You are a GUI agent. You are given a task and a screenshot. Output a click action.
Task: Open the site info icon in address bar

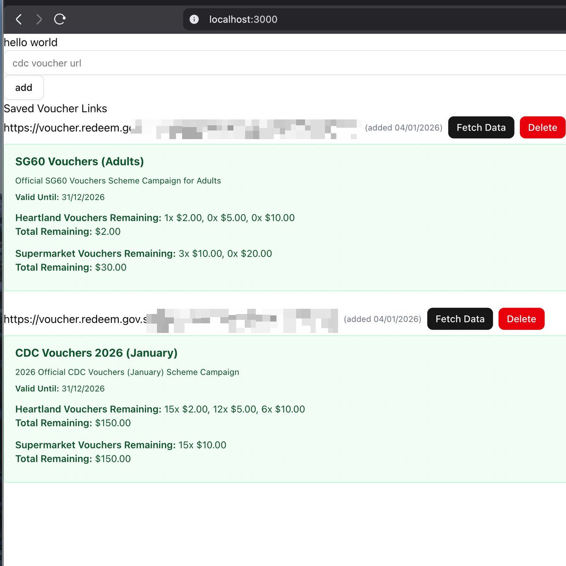tap(194, 19)
